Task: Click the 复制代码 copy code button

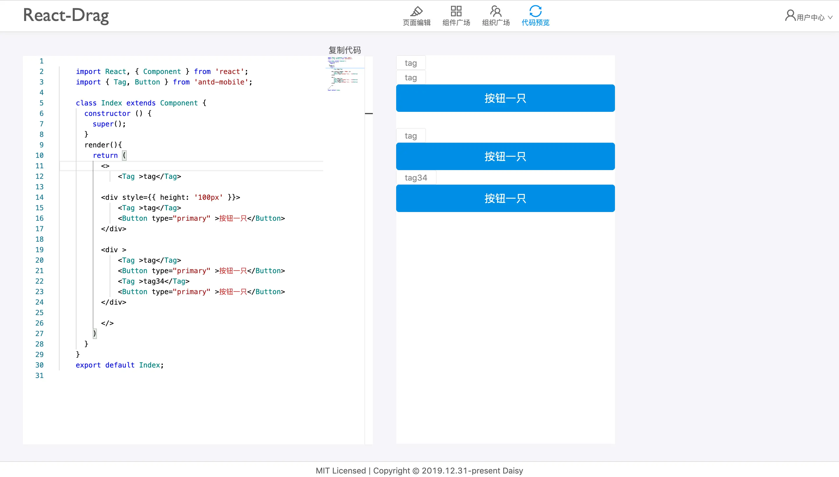Action: (x=344, y=50)
